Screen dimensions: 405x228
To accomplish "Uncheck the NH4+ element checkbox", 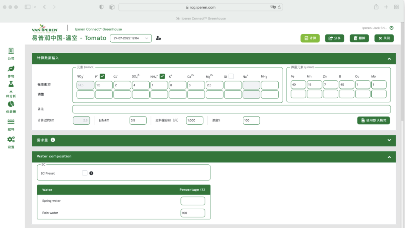I will pos(162,76).
